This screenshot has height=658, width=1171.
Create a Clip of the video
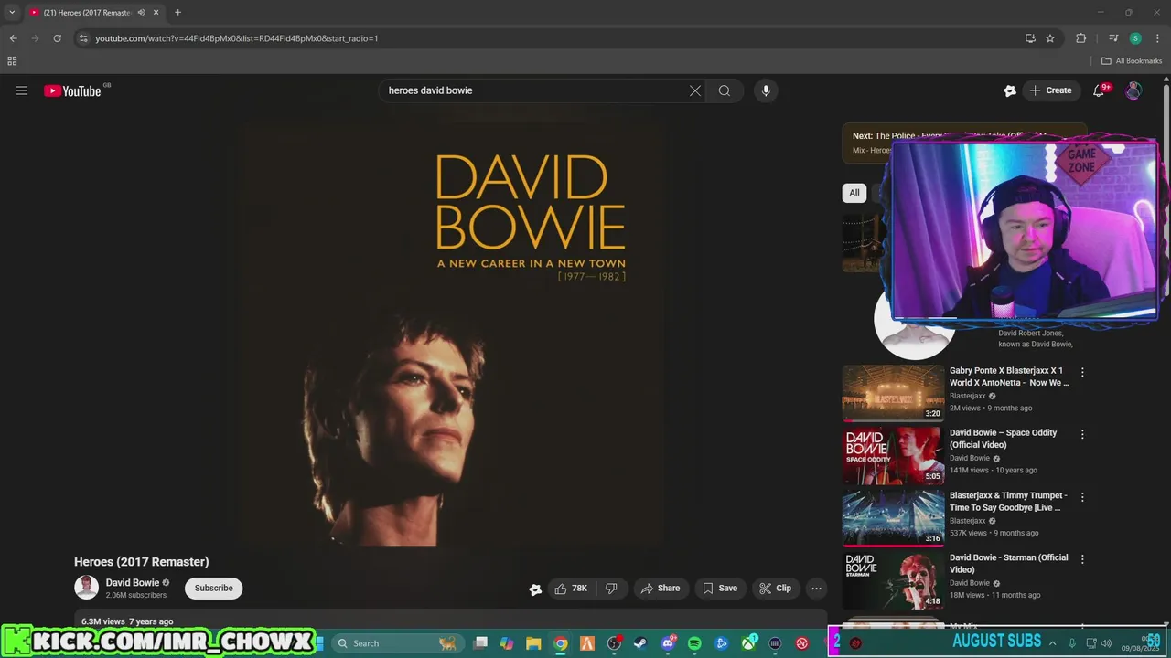pos(776,589)
